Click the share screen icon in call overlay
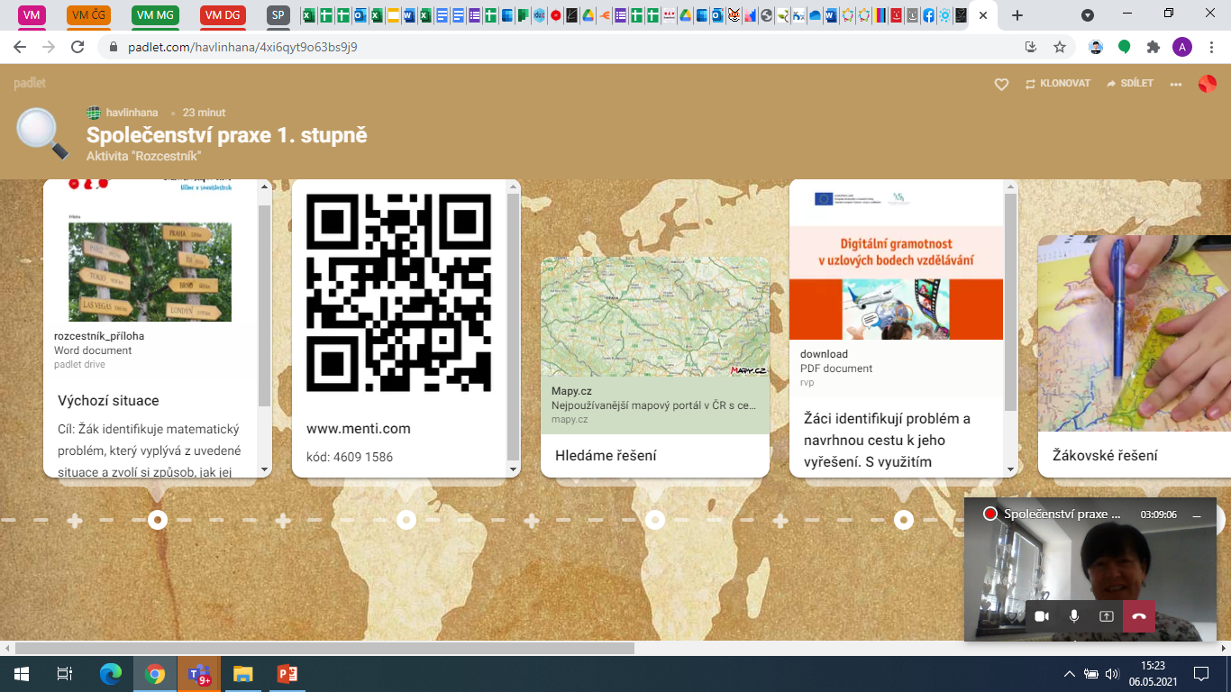Screen dimensions: 1231x692 pos(1107,616)
